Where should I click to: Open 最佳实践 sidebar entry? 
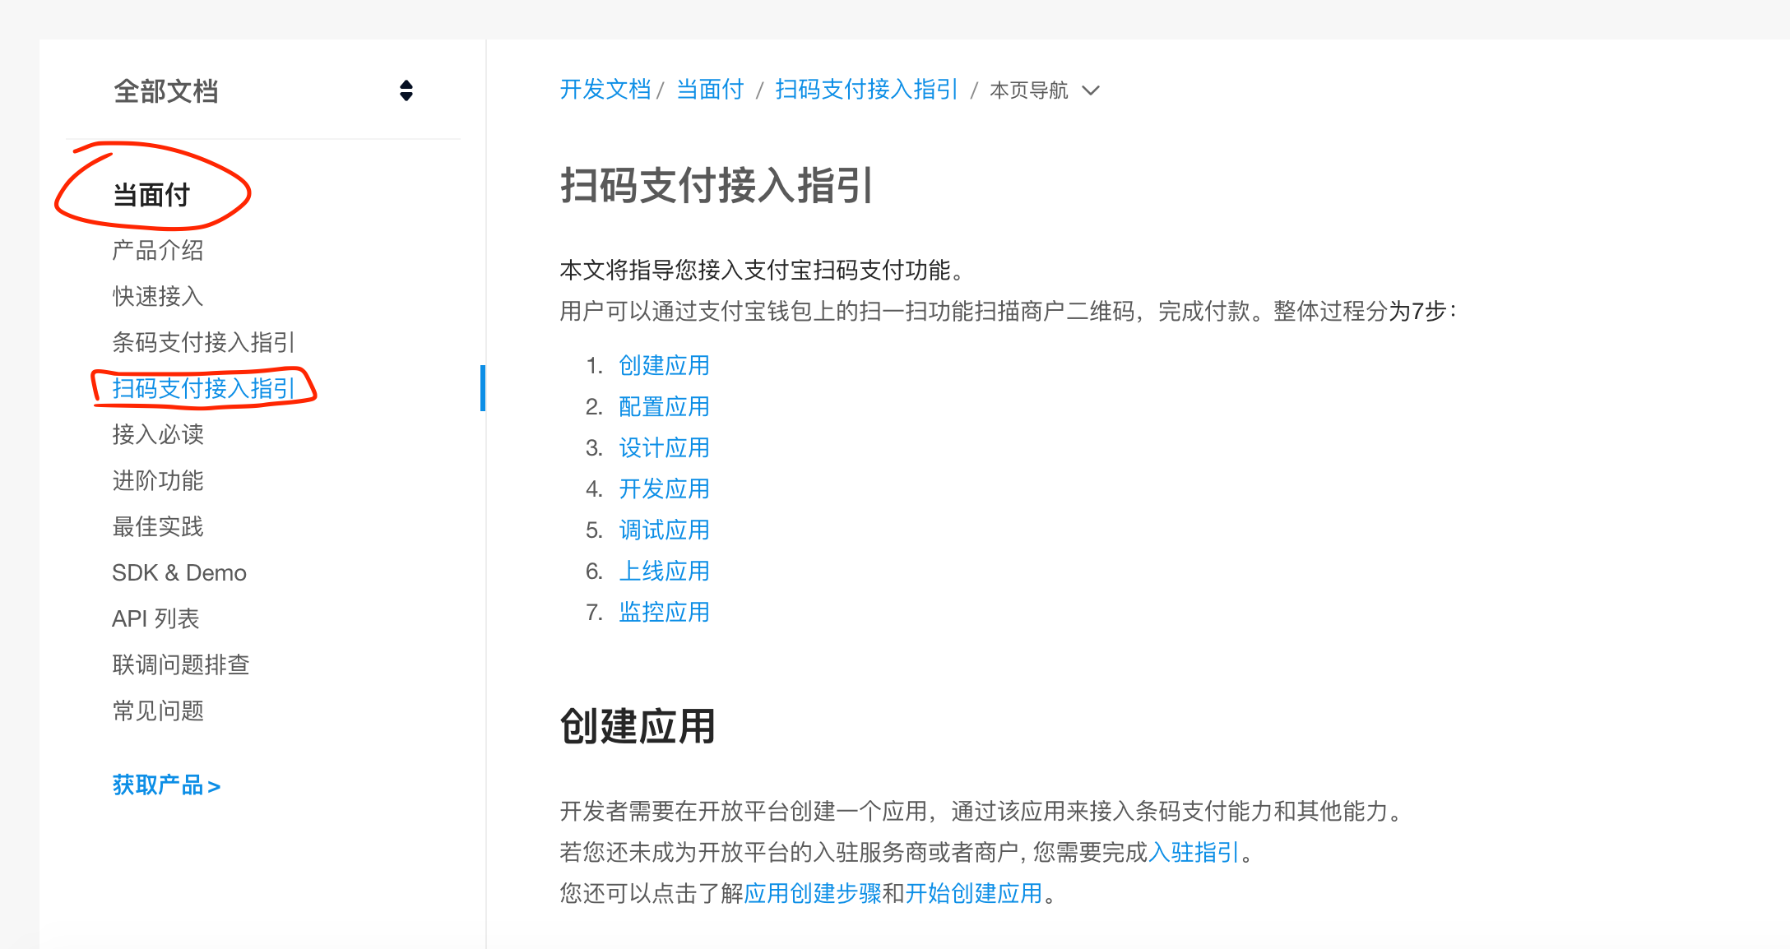pos(157,527)
